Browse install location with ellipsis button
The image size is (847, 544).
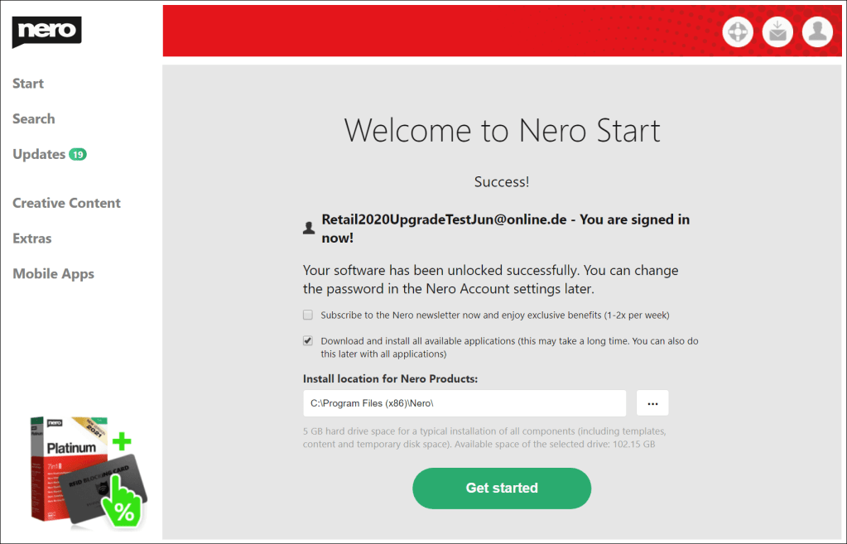652,403
